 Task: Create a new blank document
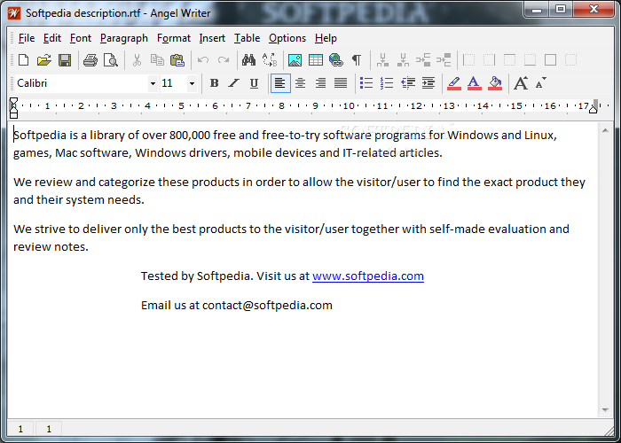pos(24,60)
